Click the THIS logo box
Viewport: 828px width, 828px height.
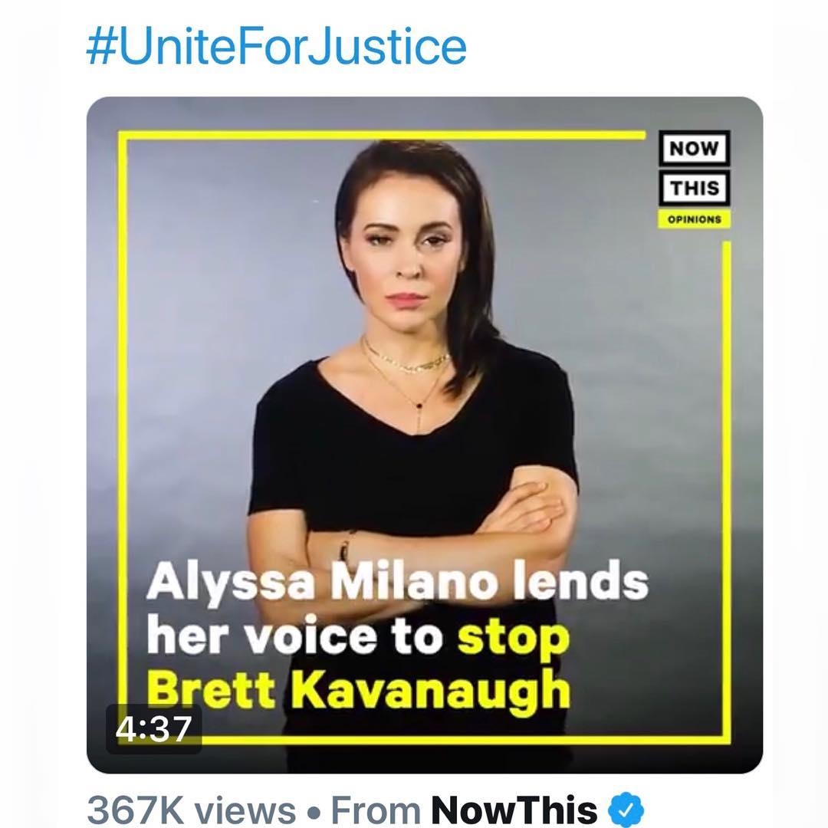[694, 188]
